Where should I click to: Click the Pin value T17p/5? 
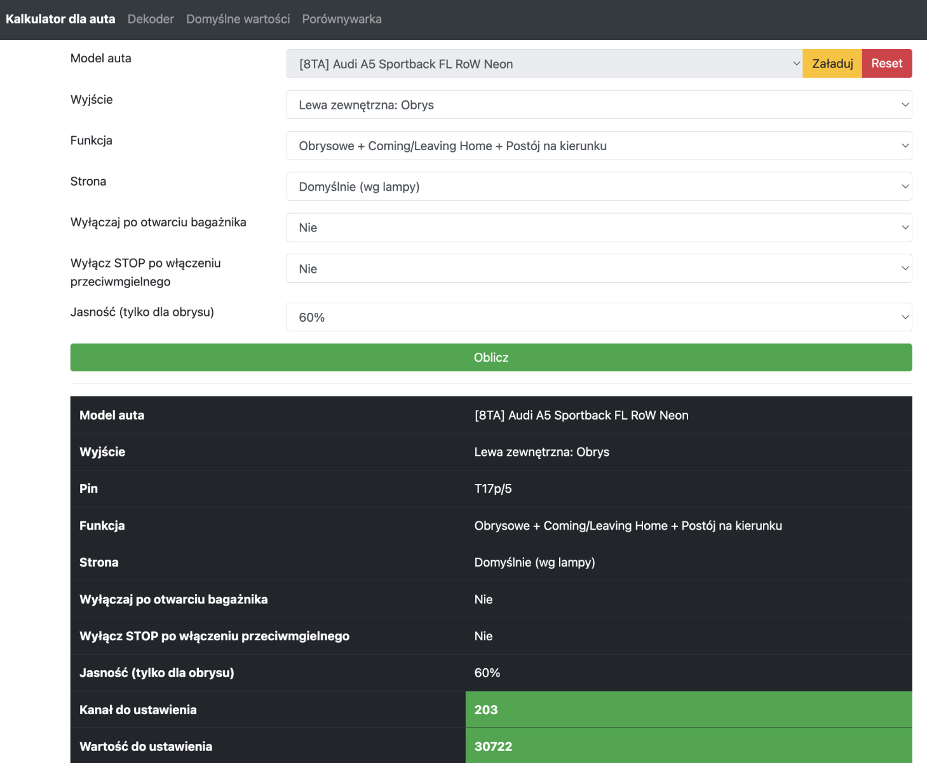(x=493, y=488)
